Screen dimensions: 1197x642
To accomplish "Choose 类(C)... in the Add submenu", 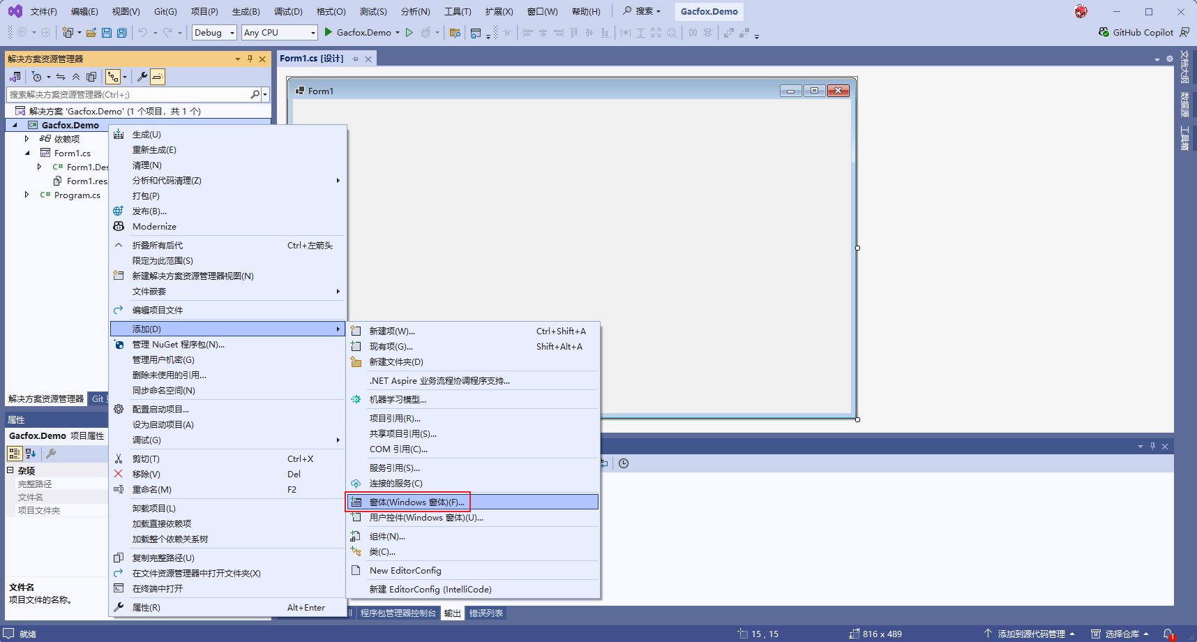I will [x=473, y=551].
